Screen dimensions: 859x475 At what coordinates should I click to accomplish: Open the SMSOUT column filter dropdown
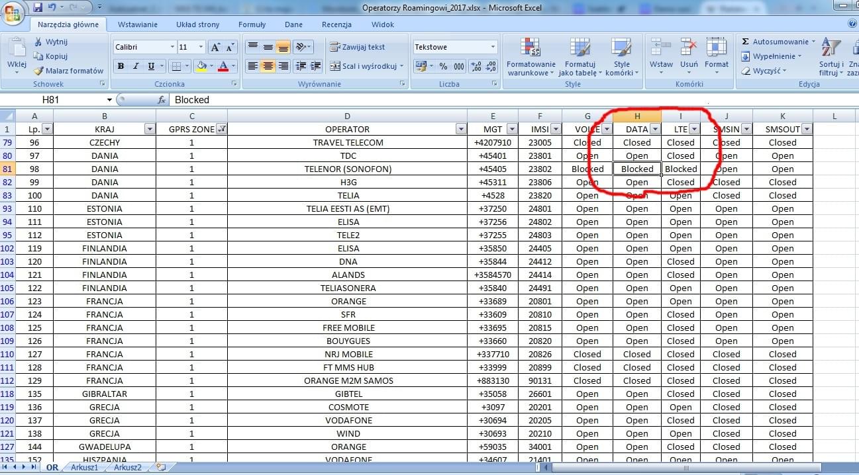[806, 130]
